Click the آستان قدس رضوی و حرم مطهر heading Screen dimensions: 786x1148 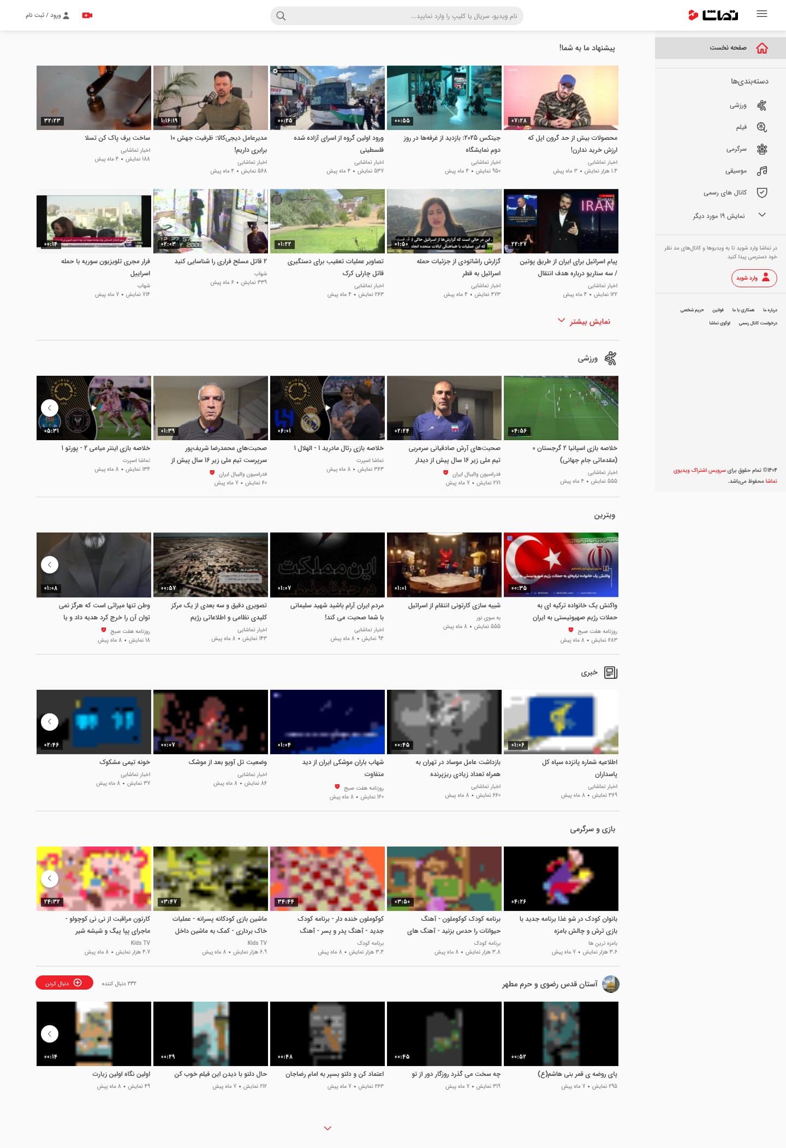coord(550,984)
